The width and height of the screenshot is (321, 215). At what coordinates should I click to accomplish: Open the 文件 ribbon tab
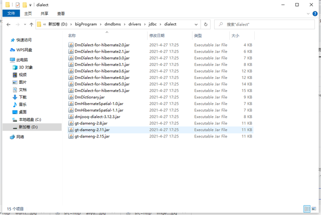[x=11, y=13]
